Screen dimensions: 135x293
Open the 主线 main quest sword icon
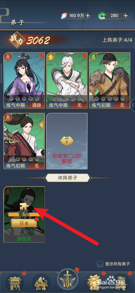tap(68, 280)
